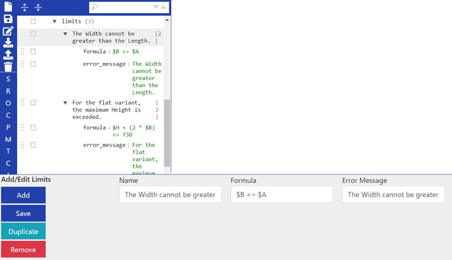
Task: Open the S section in sidebar
Action: 8,79
